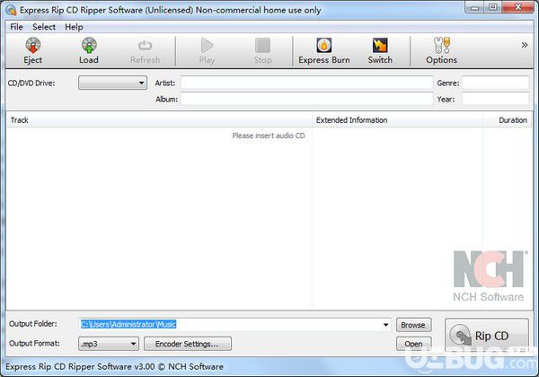The height and width of the screenshot is (377, 539).
Task: Expand the toolbar overflow chevron
Action: coord(525,45)
